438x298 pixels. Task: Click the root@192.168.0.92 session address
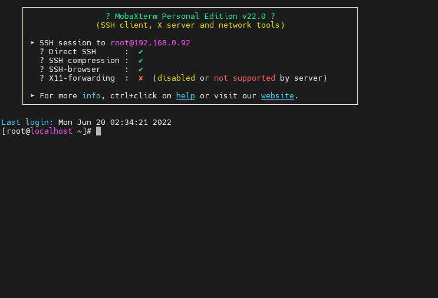(x=150, y=42)
